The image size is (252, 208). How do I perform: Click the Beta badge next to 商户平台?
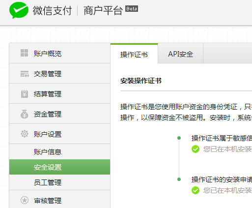(132, 9)
